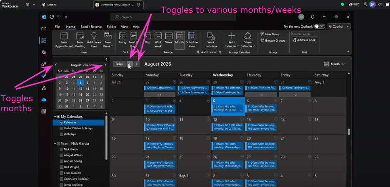Uncheck the Calendar checkbox
Screen dimensions: 390x187
61,123
